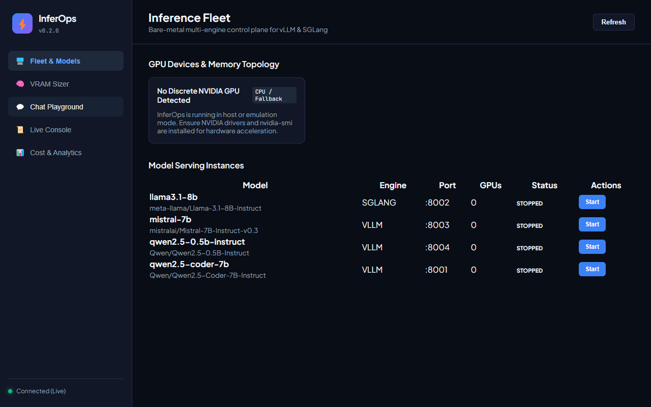Click the Status column header
The image size is (651, 407).
click(x=545, y=185)
